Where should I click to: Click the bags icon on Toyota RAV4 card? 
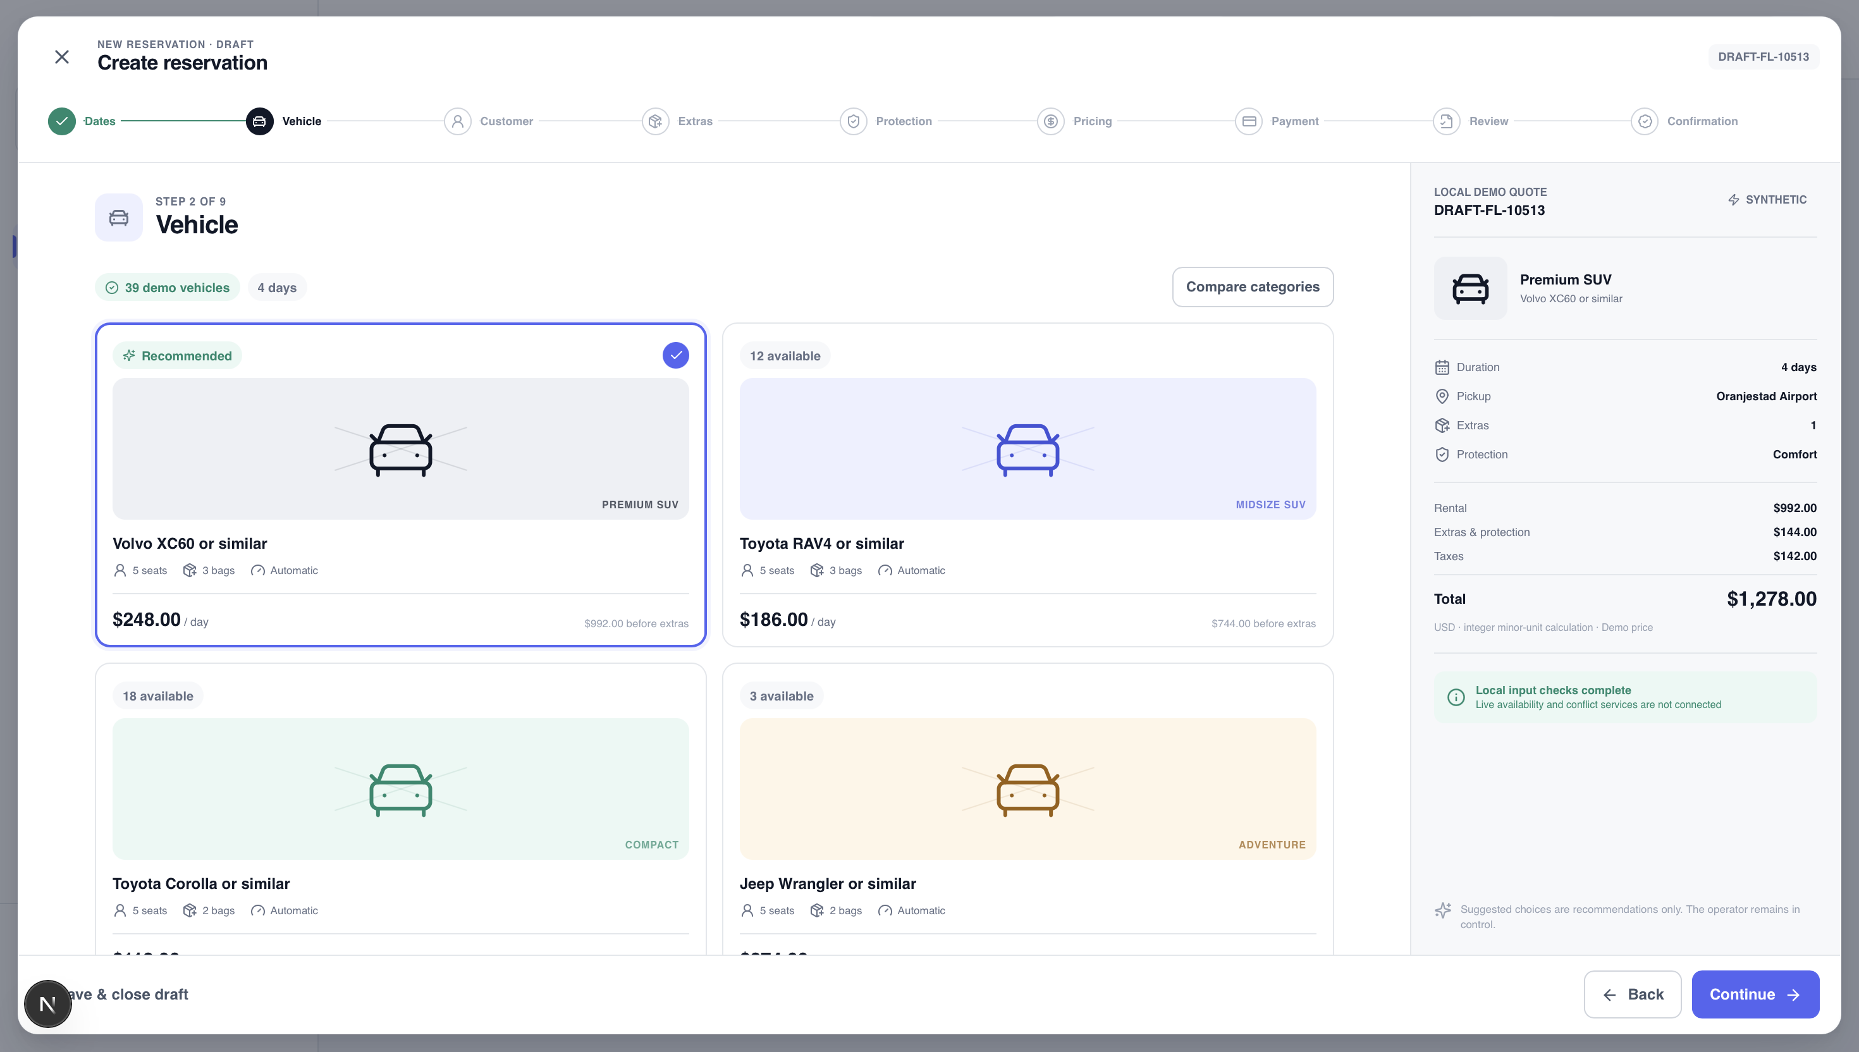(x=816, y=571)
